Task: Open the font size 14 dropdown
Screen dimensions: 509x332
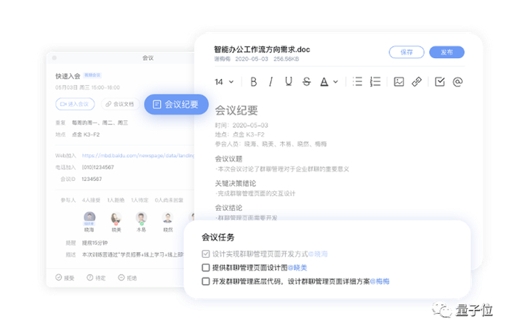Action: [224, 81]
